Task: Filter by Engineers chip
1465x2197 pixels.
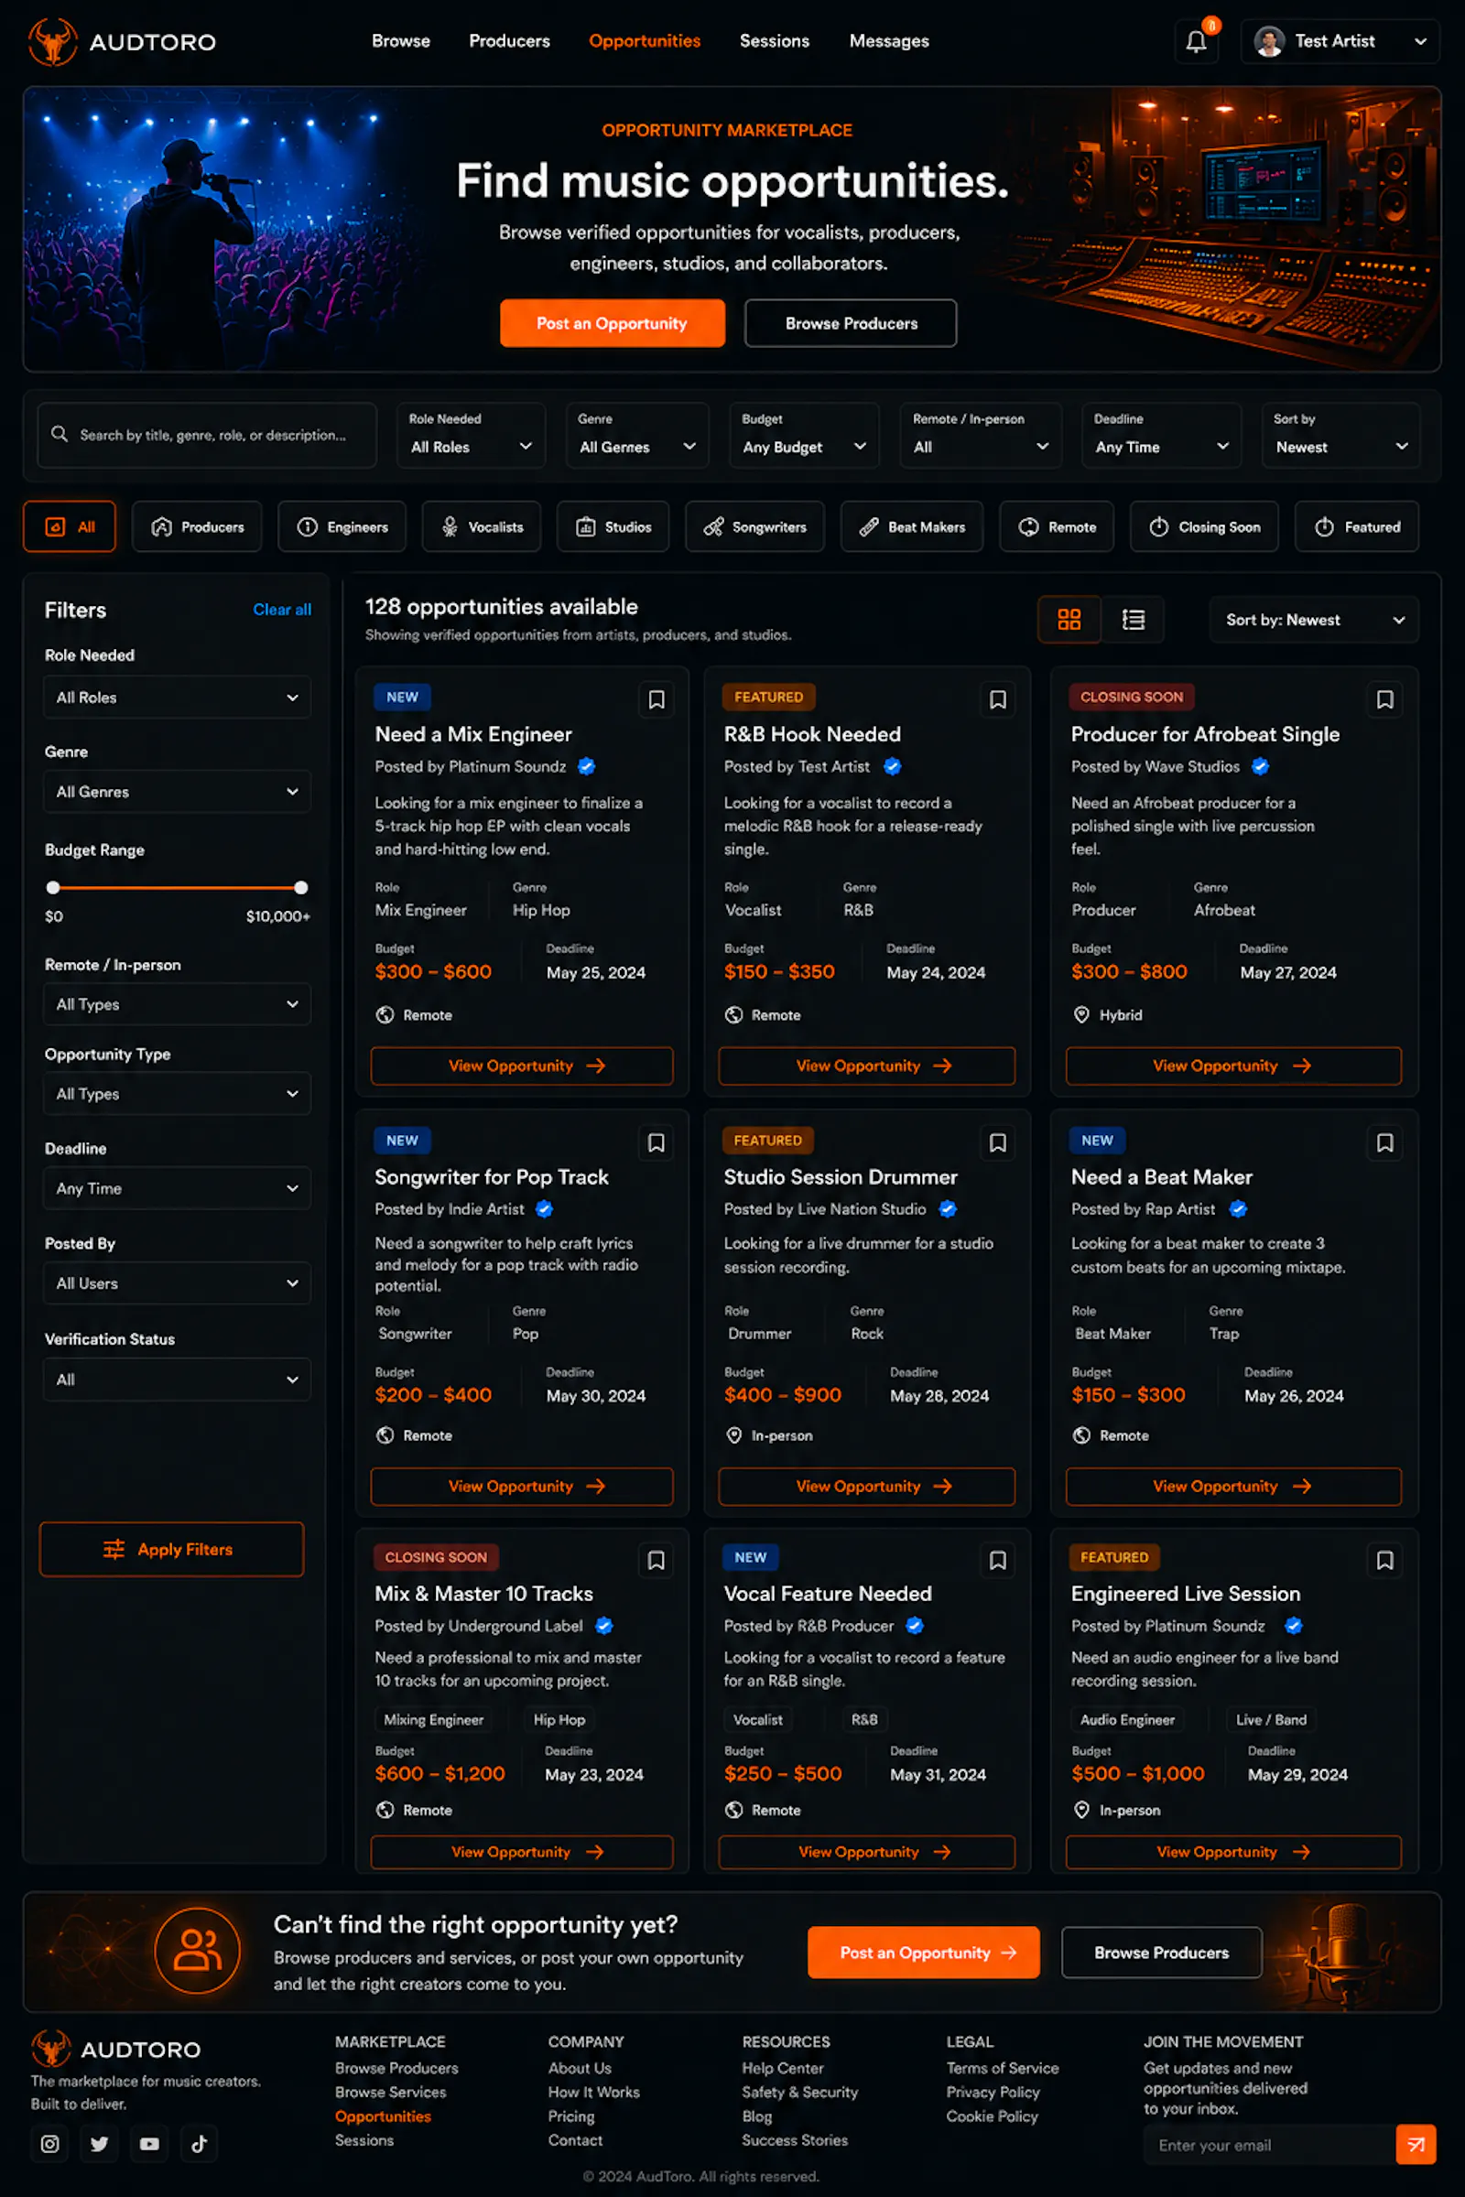Action: click(x=342, y=527)
